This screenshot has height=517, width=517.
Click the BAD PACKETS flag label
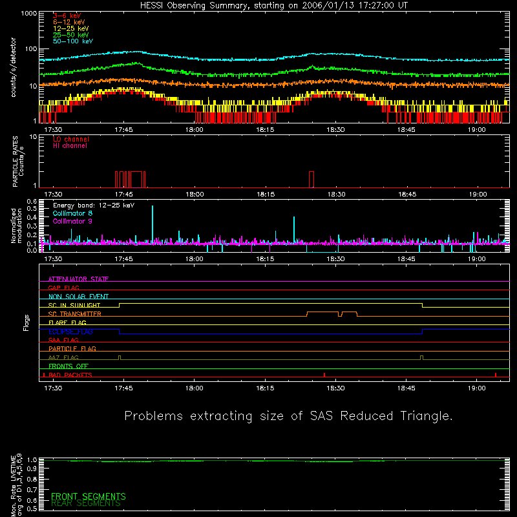click(70, 375)
